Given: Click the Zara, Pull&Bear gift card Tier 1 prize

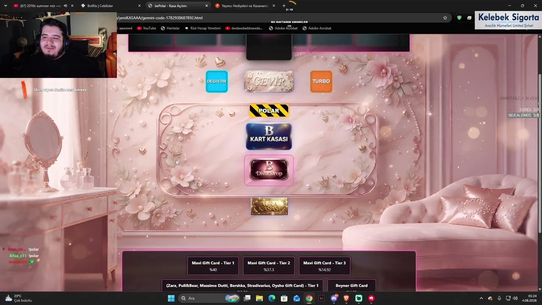Looking at the screenshot, I should [242, 286].
